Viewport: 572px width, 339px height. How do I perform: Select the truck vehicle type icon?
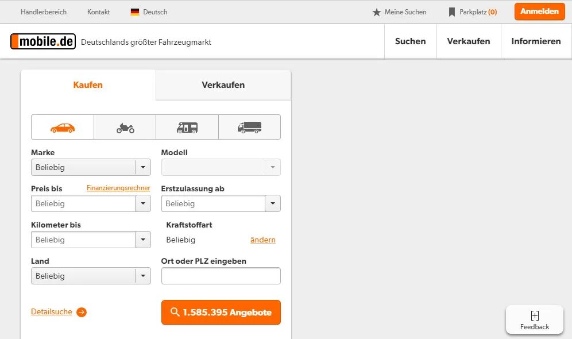click(249, 128)
